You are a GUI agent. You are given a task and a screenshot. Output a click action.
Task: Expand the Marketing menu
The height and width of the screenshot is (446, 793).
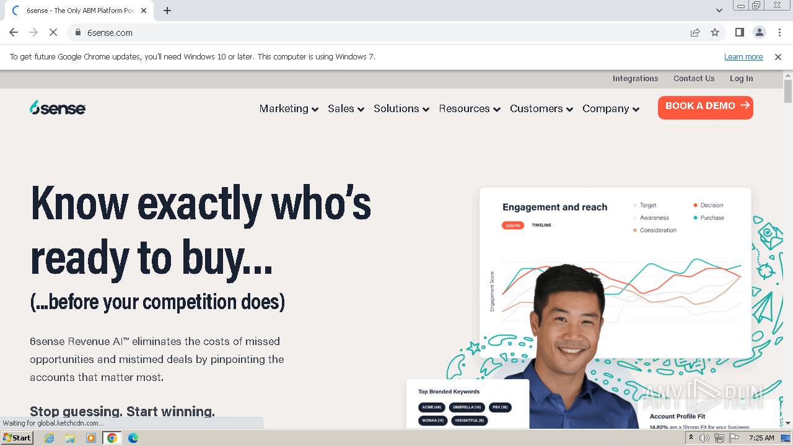tap(289, 108)
